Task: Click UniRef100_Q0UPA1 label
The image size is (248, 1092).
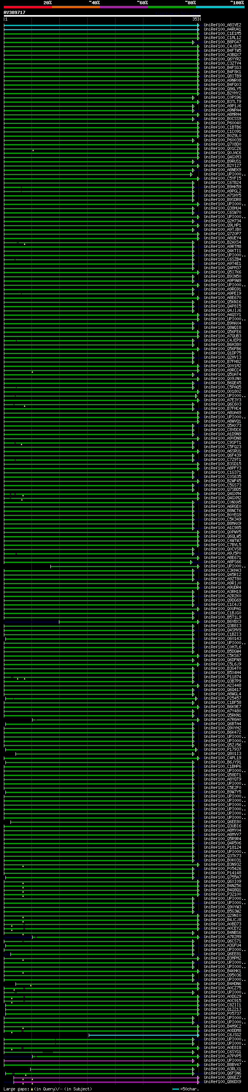Action: coord(222,608)
